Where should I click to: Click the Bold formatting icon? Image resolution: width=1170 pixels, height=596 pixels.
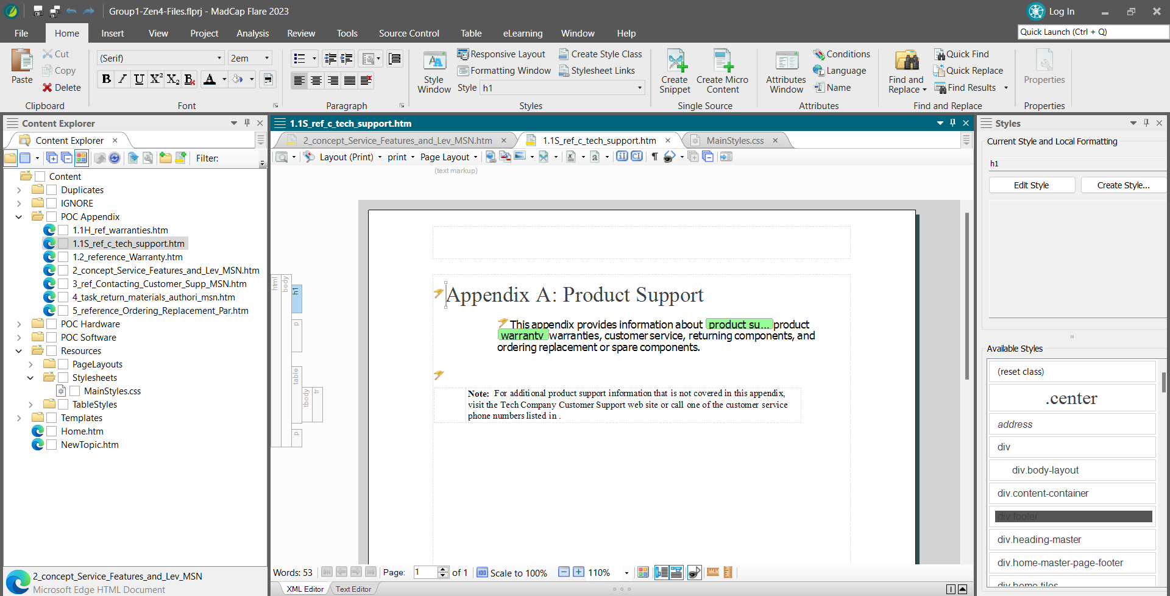pos(107,79)
